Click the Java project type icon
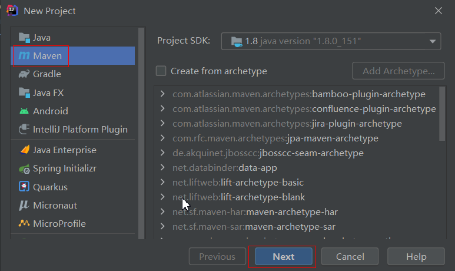The height and width of the screenshot is (271, 455). [24, 38]
